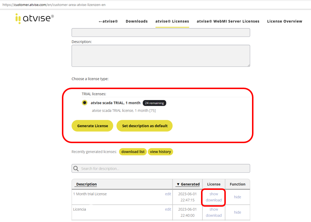Screen dimensions: 311x222
Task: Click the input field above Description
Action: [x=161, y=32]
